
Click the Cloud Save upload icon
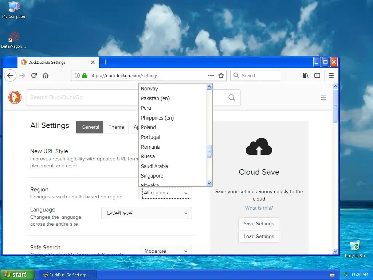click(x=259, y=147)
